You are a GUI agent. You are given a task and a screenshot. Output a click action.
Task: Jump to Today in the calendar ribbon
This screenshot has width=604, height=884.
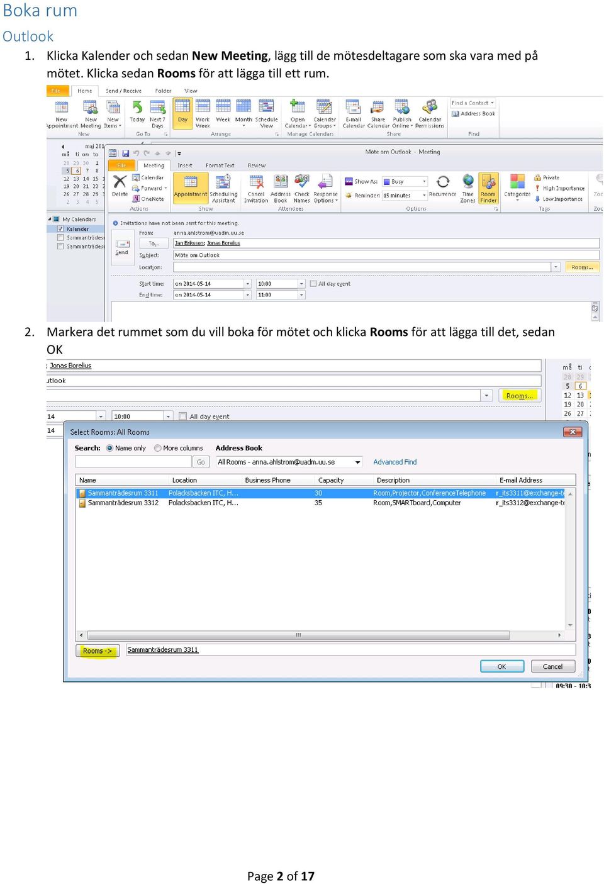137,111
